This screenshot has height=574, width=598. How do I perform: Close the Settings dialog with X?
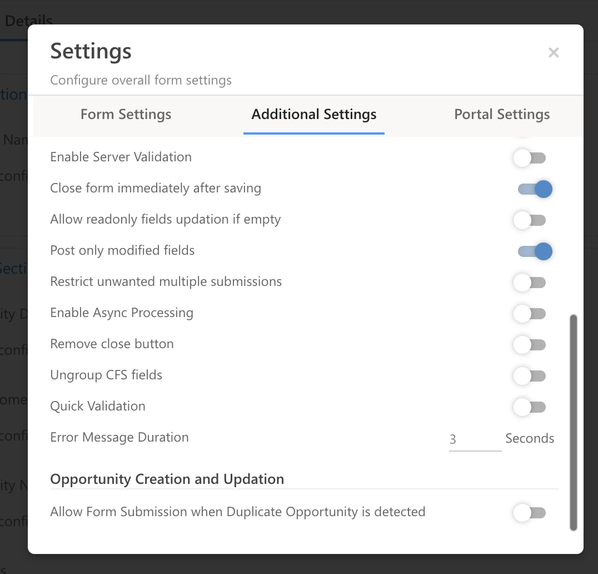coord(554,53)
